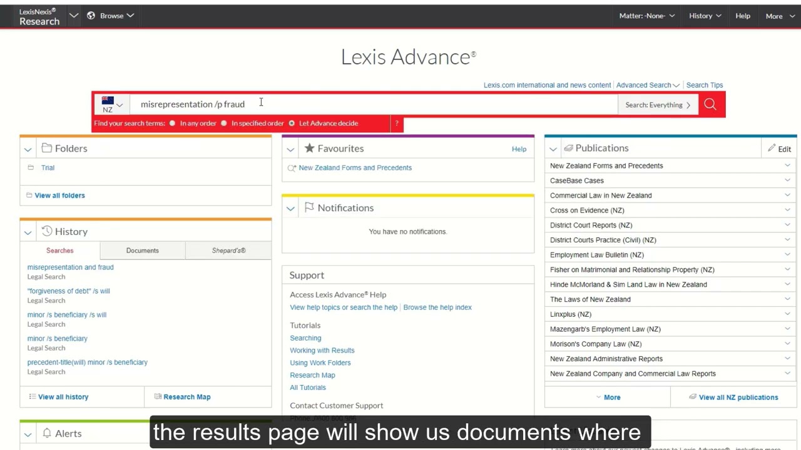801x450 pixels.
Task: Click the Folders panel folder icon
Action: pos(47,148)
